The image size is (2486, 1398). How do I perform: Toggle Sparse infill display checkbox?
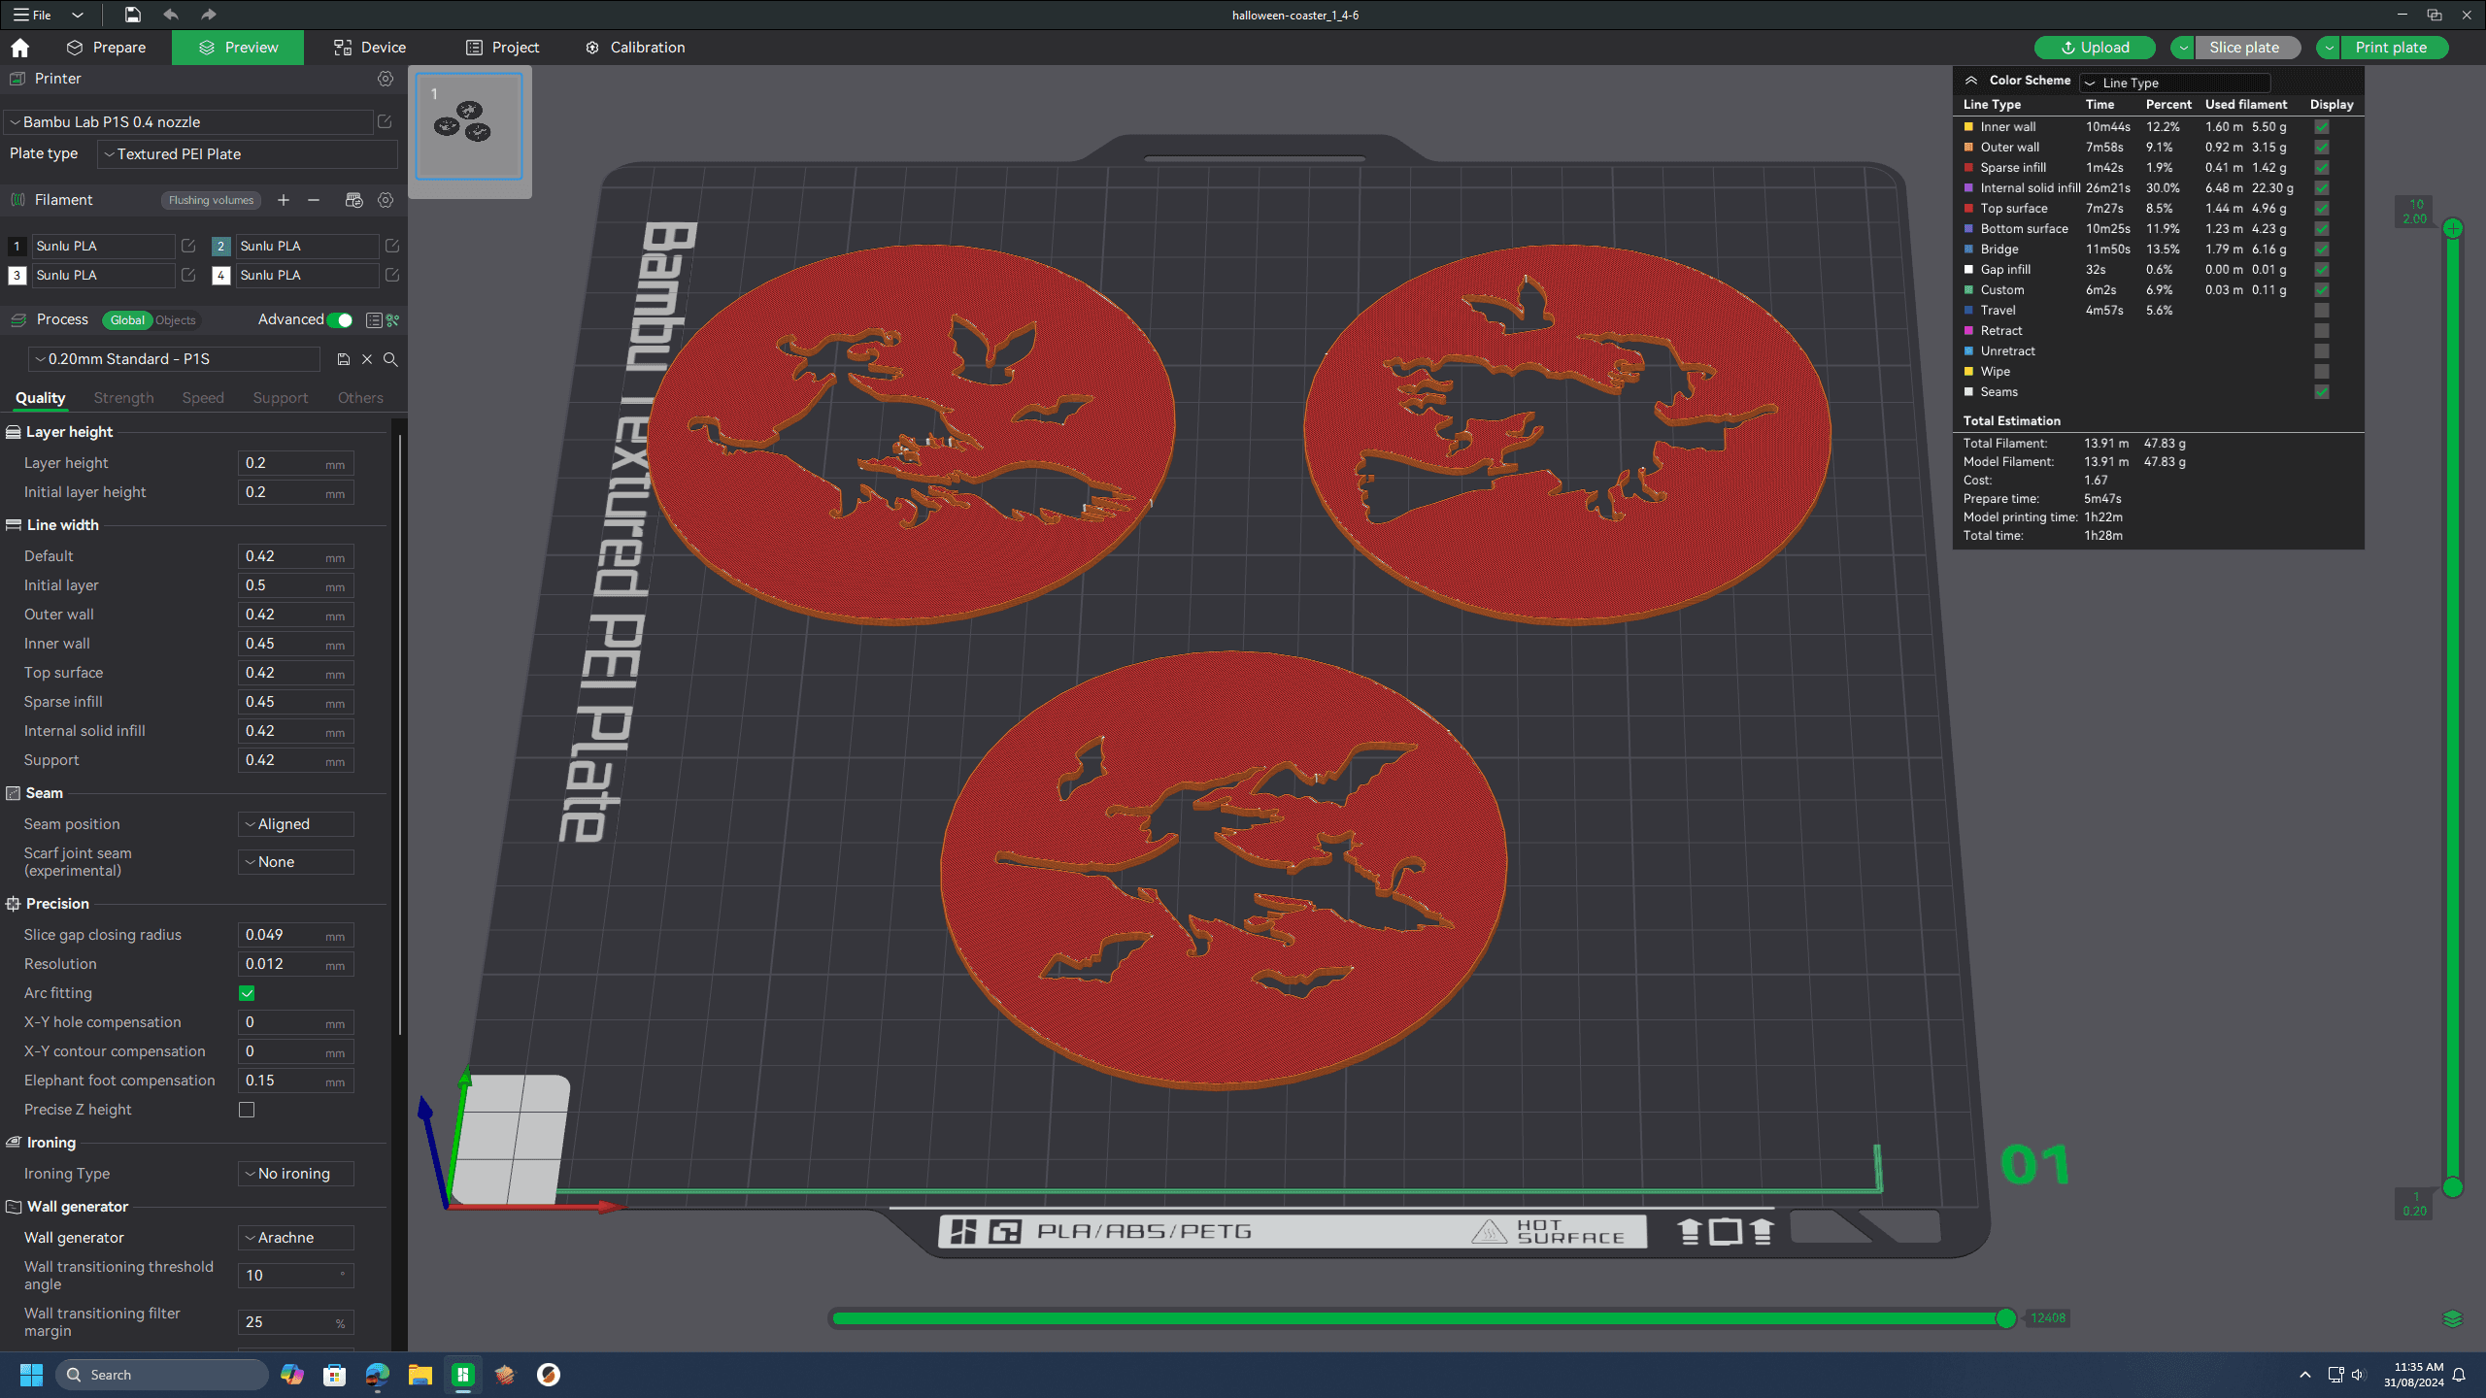(x=2322, y=168)
